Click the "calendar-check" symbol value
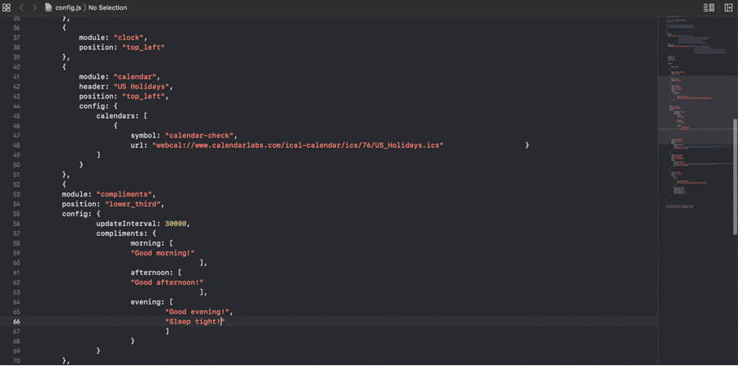The height and width of the screenshot is (366, 738). tap(201, 135)
